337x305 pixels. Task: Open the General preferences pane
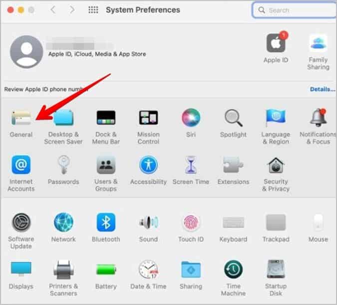tap(21, 119)
